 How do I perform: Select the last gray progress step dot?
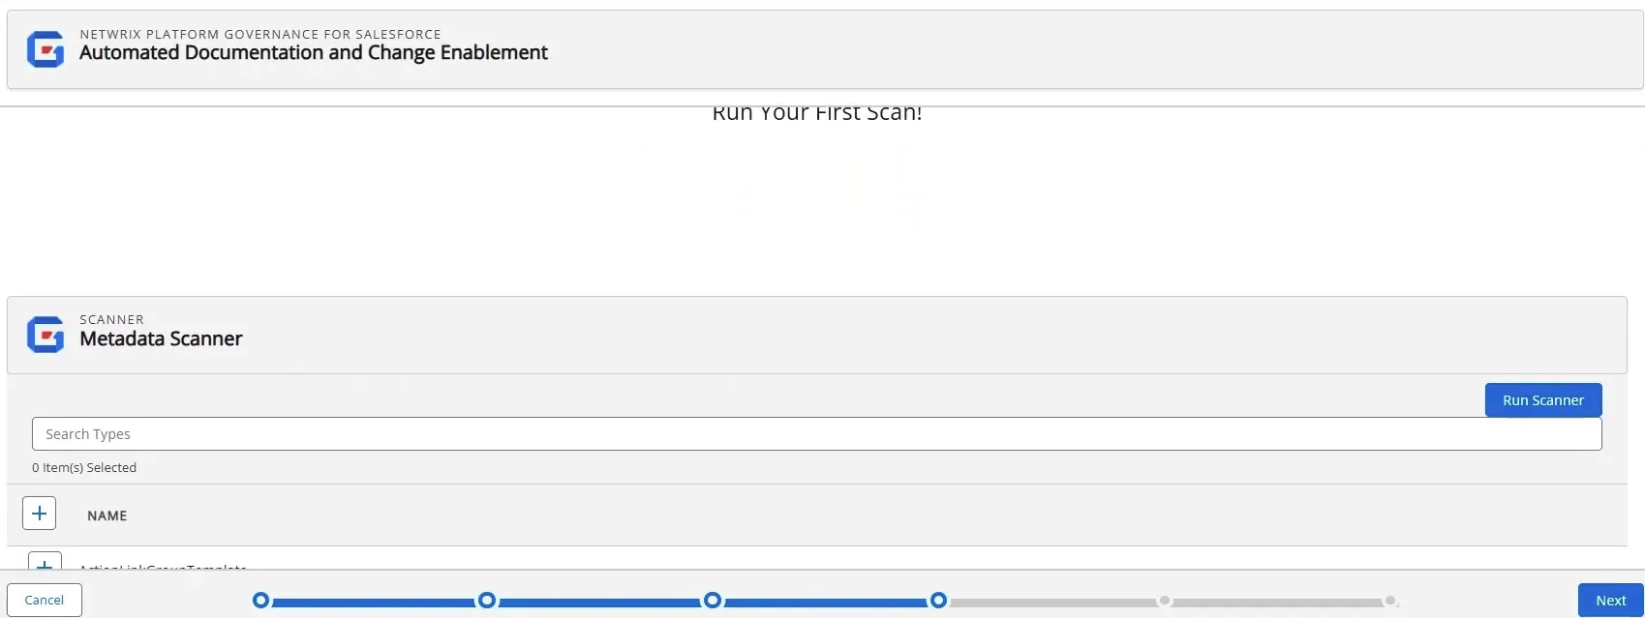[x=1390, y=601]
